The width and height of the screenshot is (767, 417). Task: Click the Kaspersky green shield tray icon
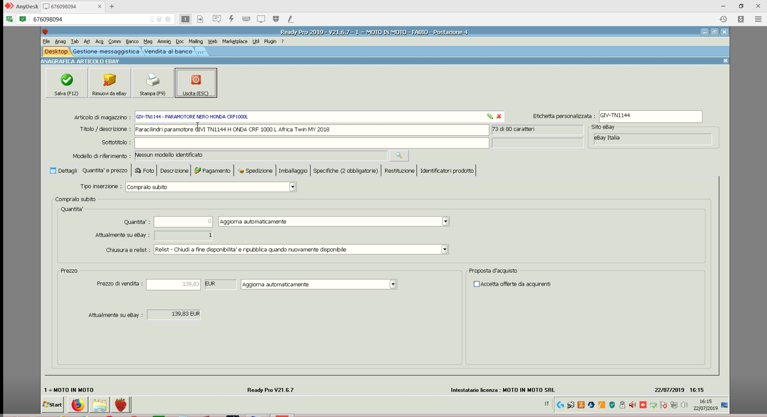click(x=612, y=405)
